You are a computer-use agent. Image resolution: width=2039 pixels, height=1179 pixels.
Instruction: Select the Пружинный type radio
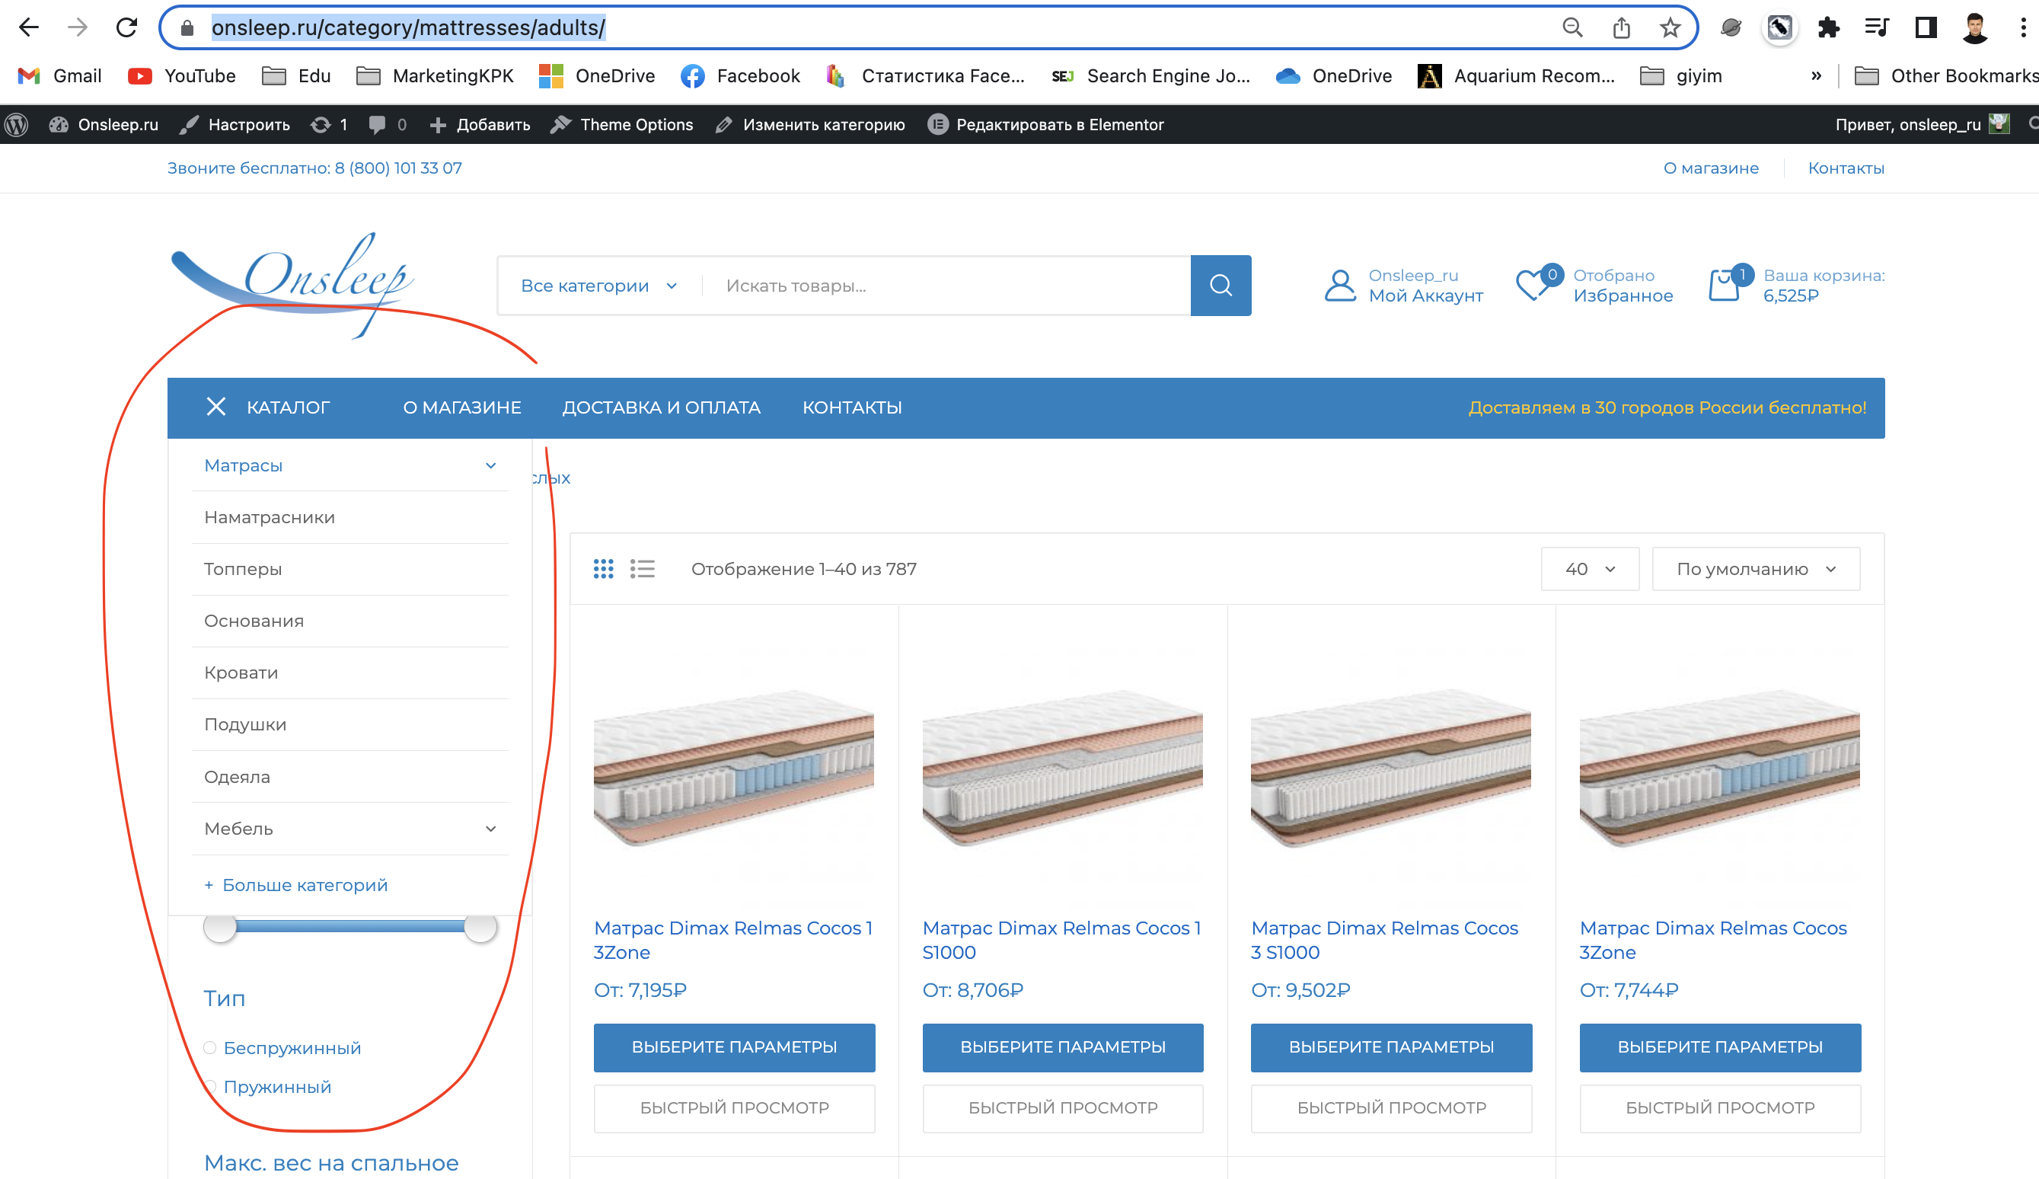209,1087
